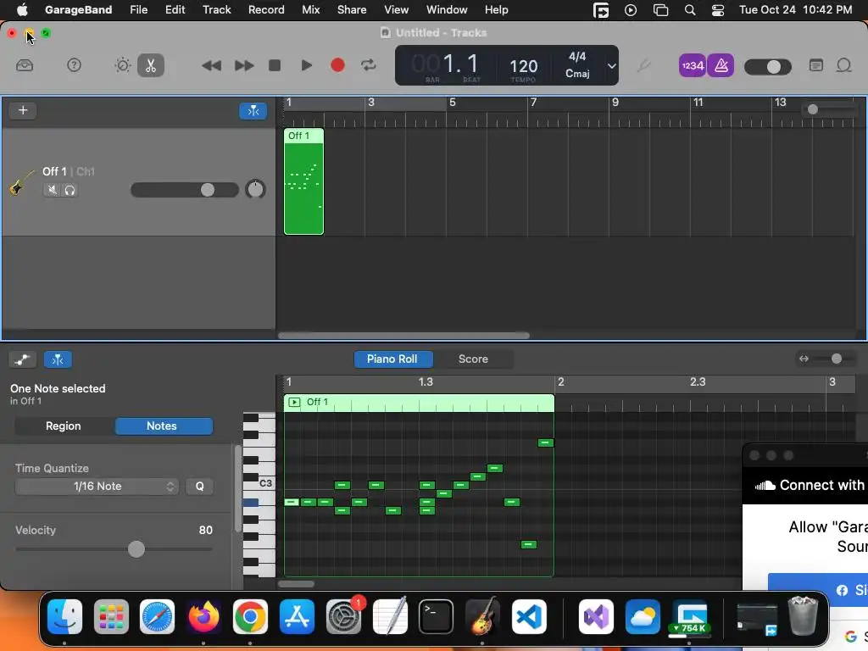The height and width of the screenshot is (651, 868).
Task: Open the Loop Browser icon
Action: (x=843, y=66)
